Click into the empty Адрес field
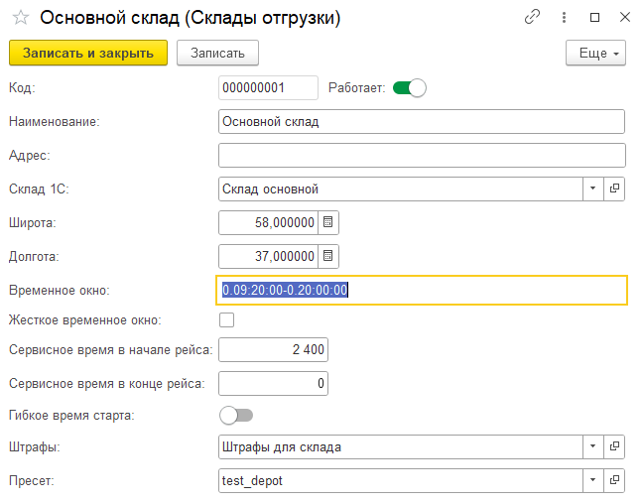Image resolution: width=643 pixels, height=503 pixels. (421, 156)
